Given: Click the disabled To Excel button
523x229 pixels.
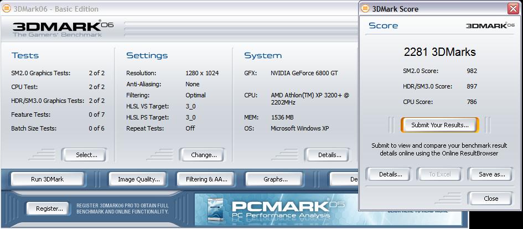Looking at the screenshot, I should coord(439,174).
